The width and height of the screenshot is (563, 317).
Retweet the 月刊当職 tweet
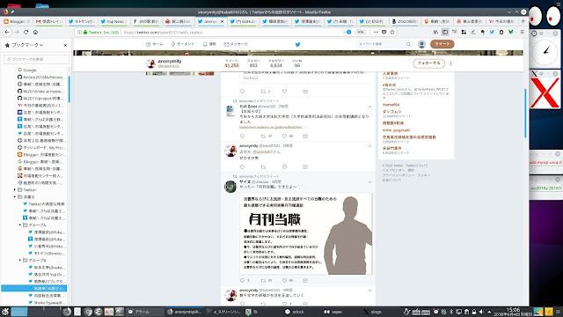(263, 280)
